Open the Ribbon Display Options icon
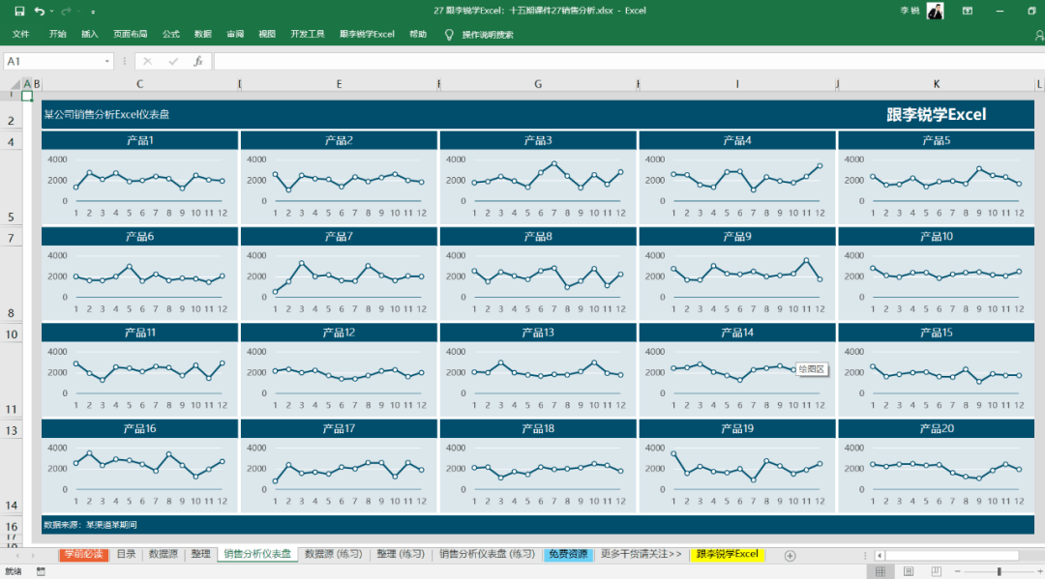This screenshot has width=1045, height=579. click(968, 11)
